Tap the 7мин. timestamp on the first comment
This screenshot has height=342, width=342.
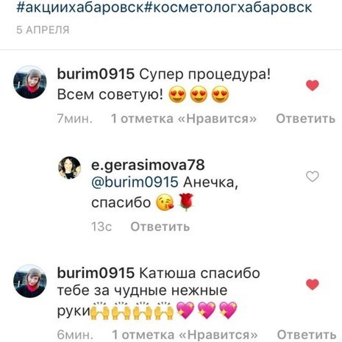coord(75,118)
